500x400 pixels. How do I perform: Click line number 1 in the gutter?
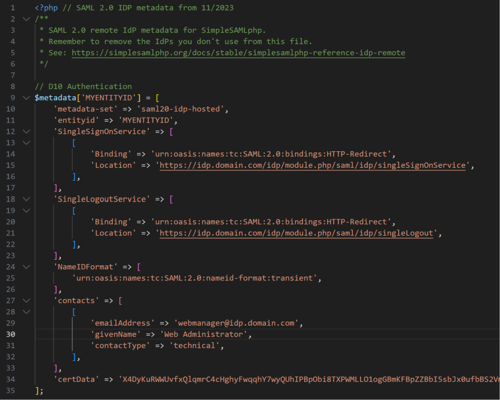[13, 8]
